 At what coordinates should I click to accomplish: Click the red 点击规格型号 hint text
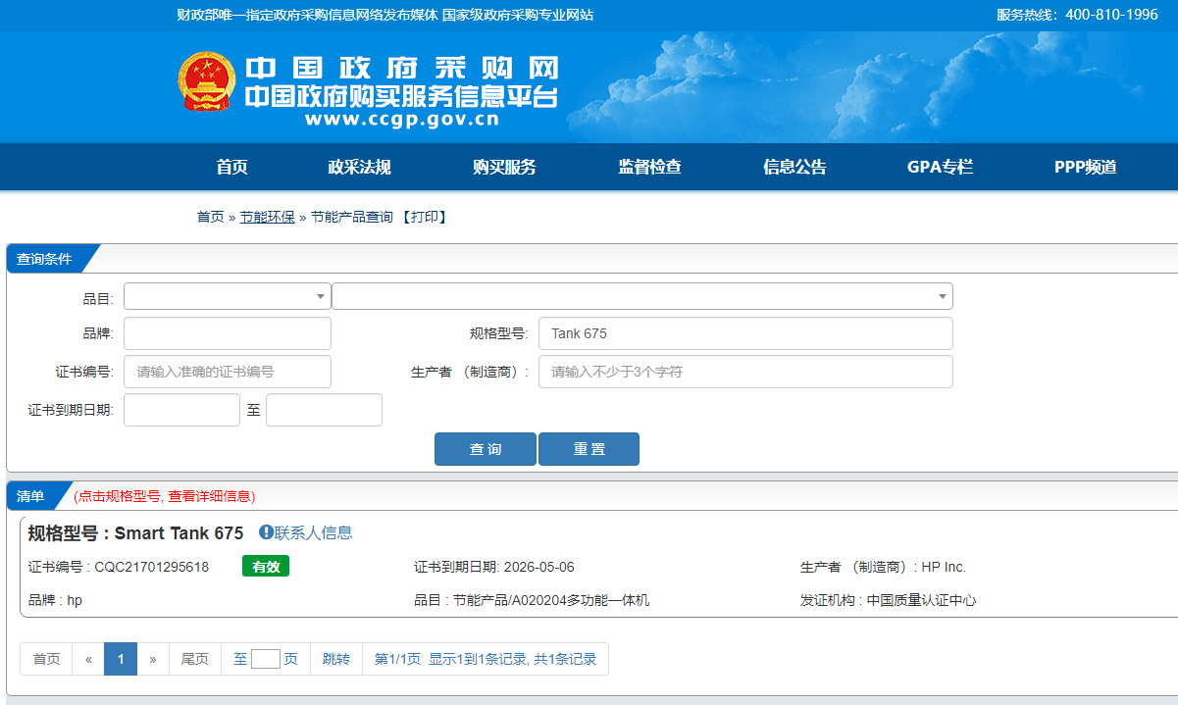point(165,496)
